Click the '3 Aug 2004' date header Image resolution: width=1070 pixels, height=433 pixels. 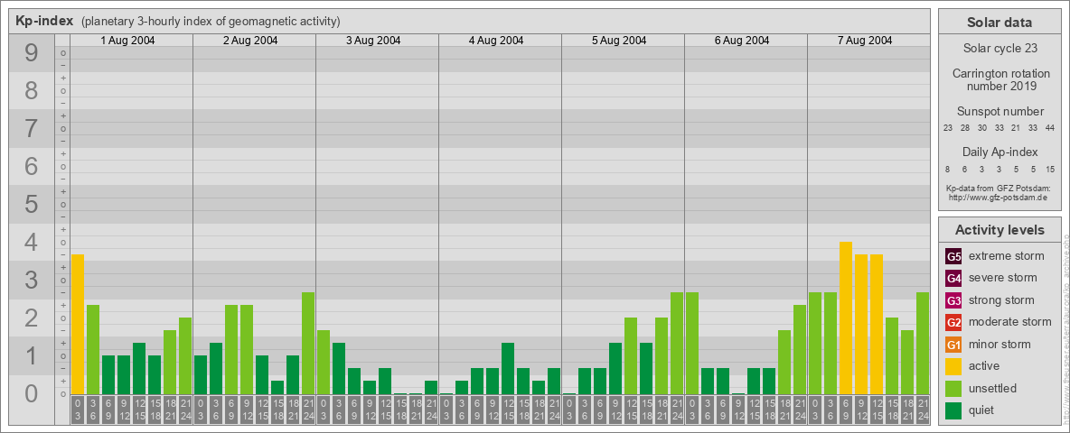click(373, 41)
